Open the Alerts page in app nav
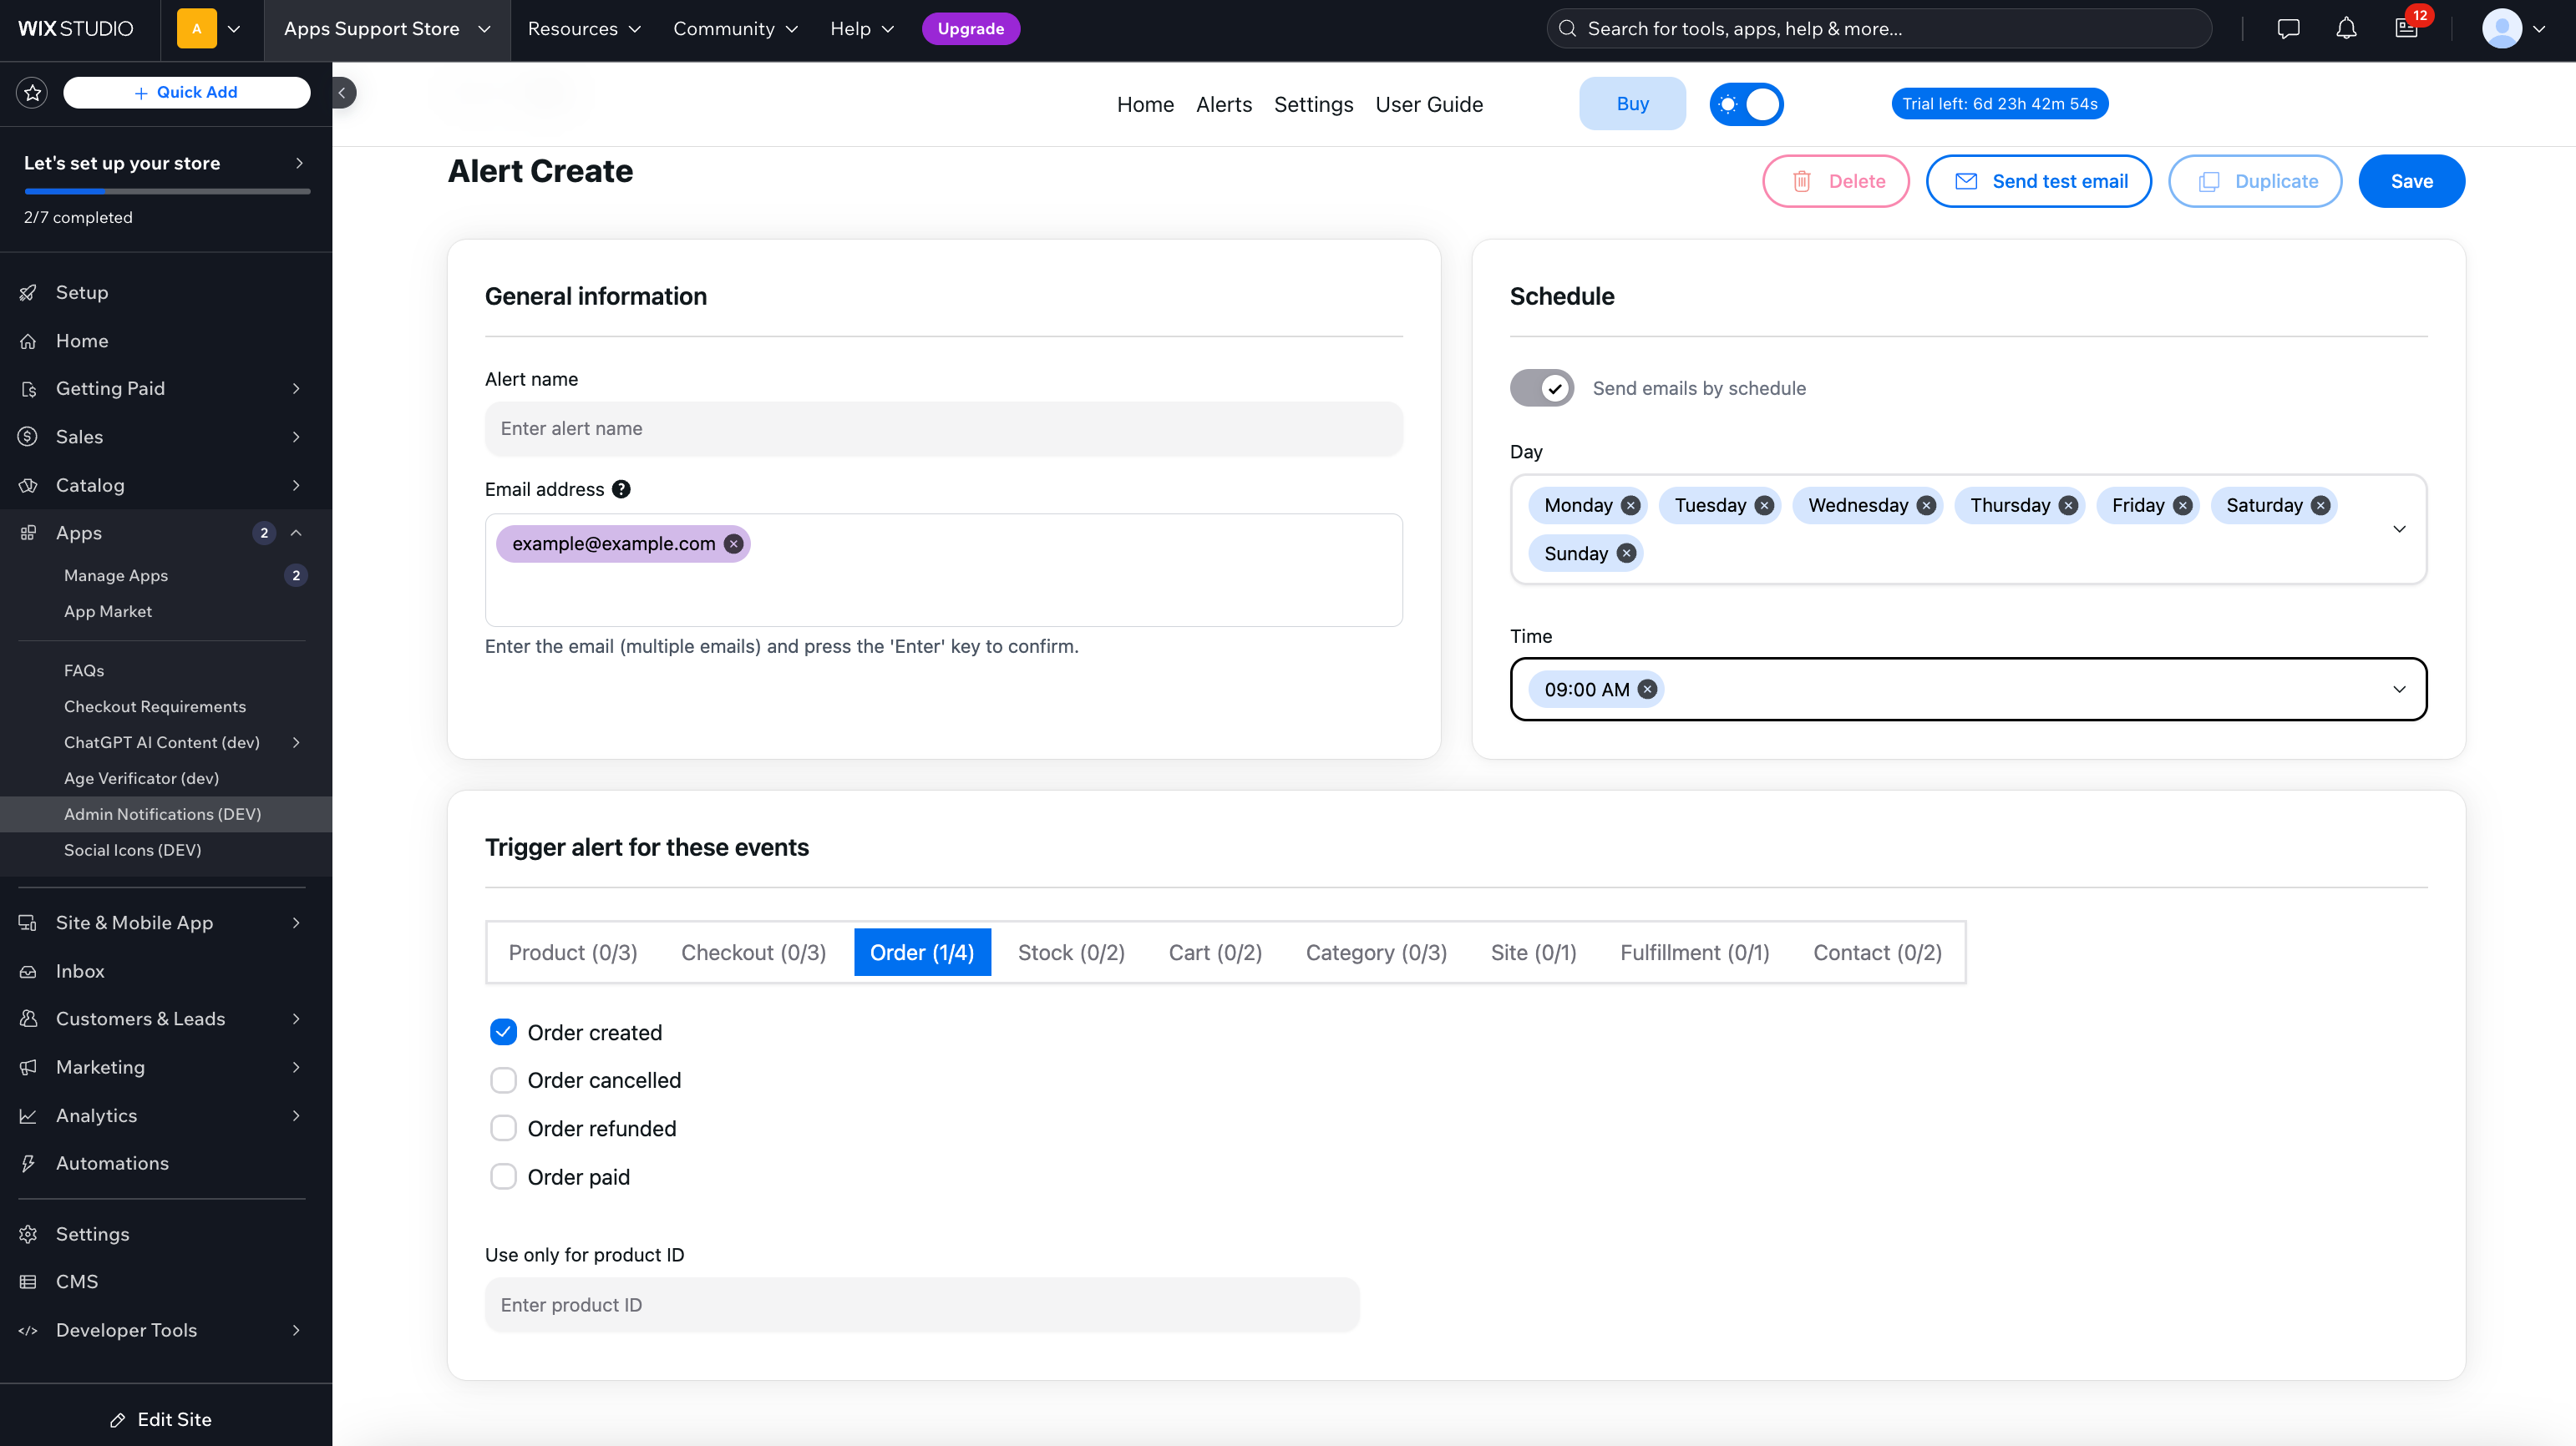The height and width of the screenshot is (1446, 2576). click(x=1223, y=104)
